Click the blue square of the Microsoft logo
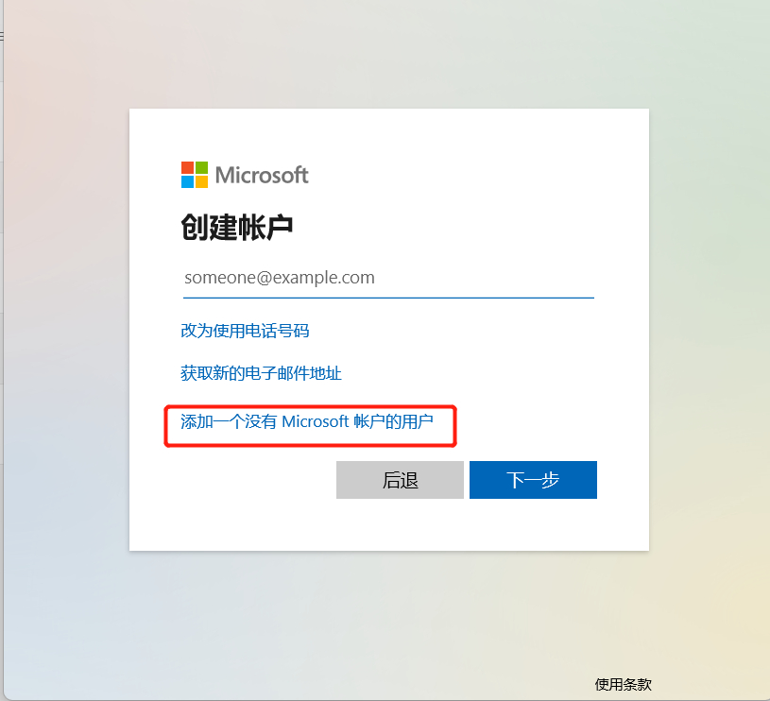The height and width of the screenshot is (701, 770). (x=188, y=181)
